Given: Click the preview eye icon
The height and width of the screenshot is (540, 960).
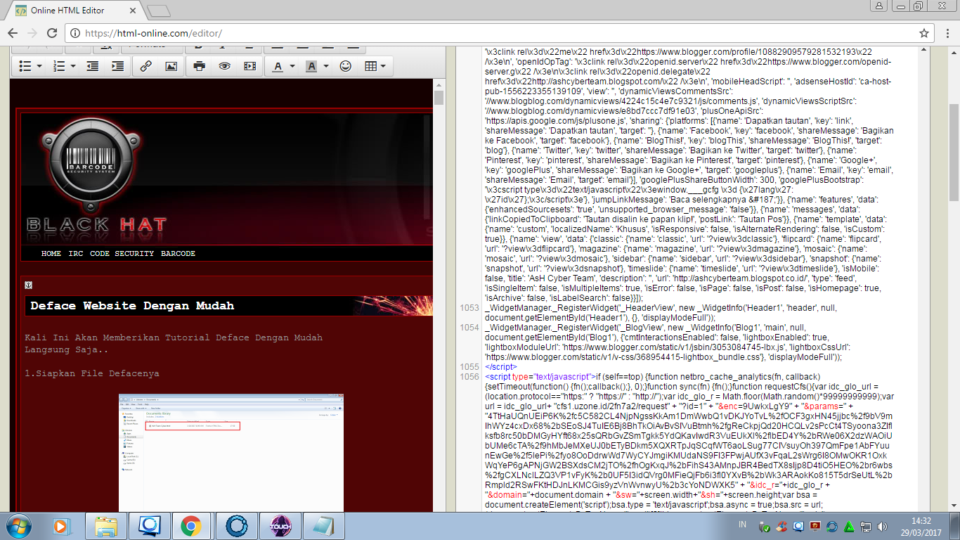Looking at the screenshot, I should [224, 66].
